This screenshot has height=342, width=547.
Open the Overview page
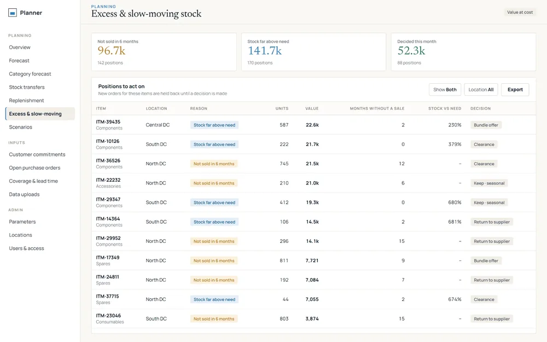tap(20, 48)
